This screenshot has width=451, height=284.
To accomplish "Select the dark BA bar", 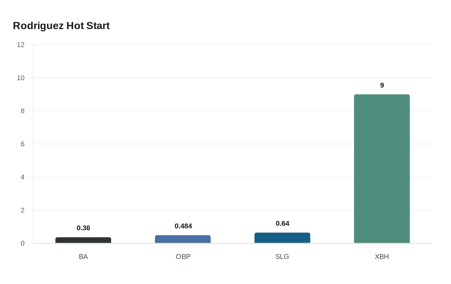I will [83, 240].
